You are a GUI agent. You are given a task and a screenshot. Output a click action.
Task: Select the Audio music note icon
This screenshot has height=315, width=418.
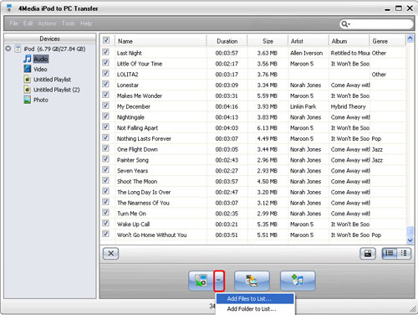tap(28, 59)
